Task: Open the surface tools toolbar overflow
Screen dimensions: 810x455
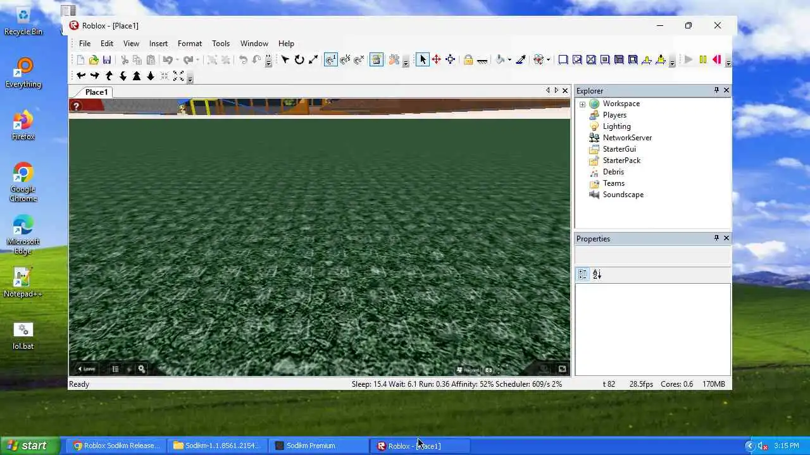Action: (672, 62)
